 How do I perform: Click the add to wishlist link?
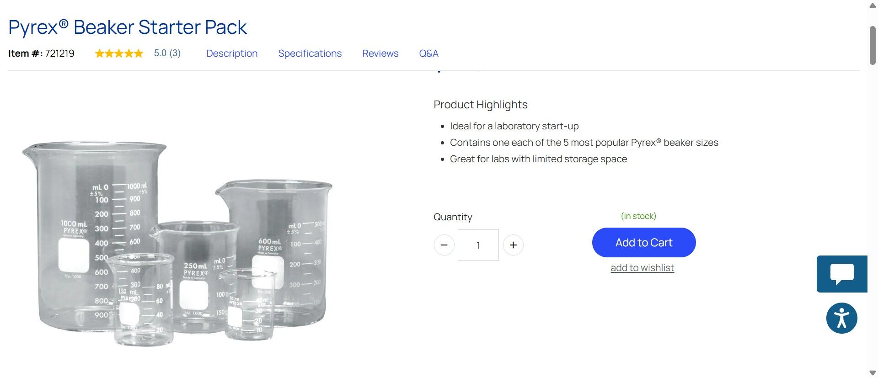click(x=642, y=268)
